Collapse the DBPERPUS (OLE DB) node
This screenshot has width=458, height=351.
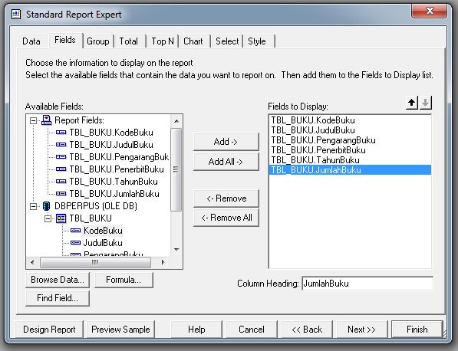[34, 206]
